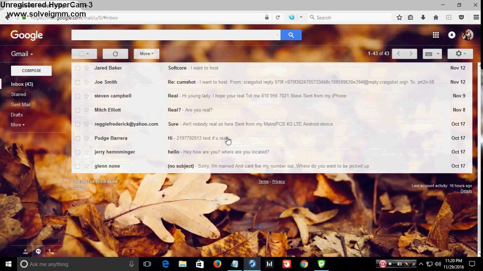Open Hangouts conversations icon
The height and width of the screenshot is (271, 483).
coord(38,251)
